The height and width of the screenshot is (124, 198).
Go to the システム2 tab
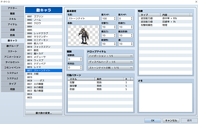[x=12, y=79]
